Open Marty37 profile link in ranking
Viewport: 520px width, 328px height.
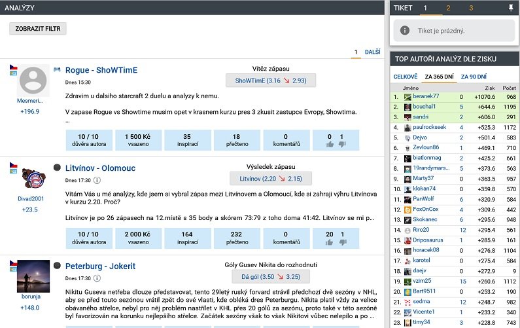[x=423, y=178]
